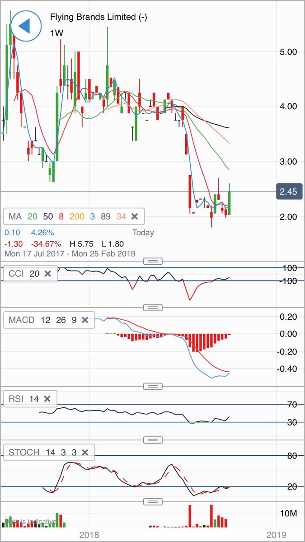Close the CCI 20 indicator
Screen dimensions: 305x542
[47, 273]
